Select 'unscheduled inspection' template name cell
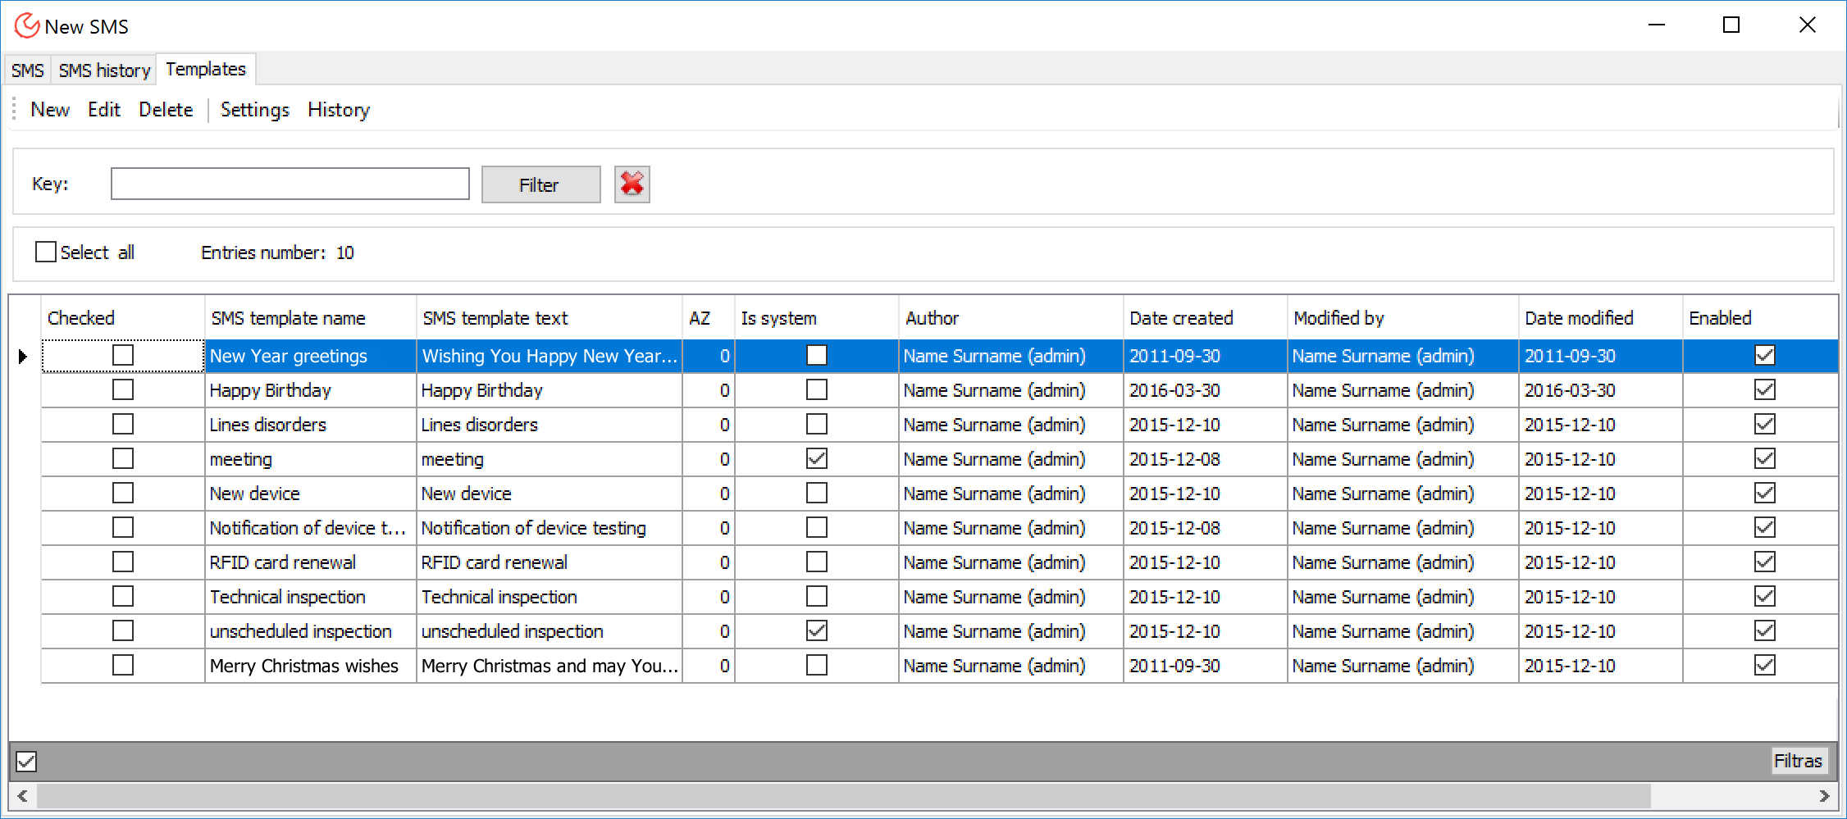1847x819 pixels. click(x=311, y=631)
